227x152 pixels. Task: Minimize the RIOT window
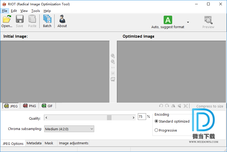(196, 4)
